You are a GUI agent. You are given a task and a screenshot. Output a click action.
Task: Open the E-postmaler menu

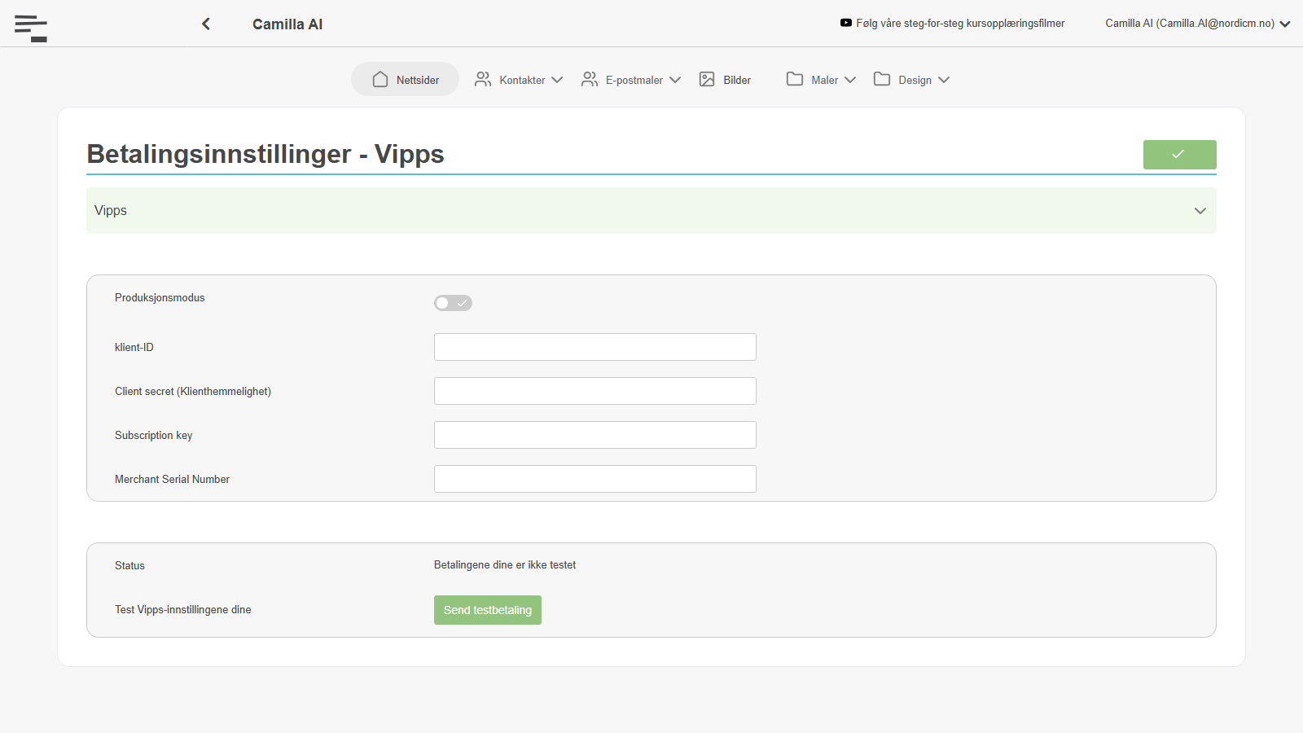[631, 80]
